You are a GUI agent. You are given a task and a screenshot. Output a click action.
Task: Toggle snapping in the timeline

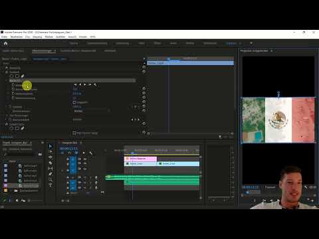pos(69,153)
